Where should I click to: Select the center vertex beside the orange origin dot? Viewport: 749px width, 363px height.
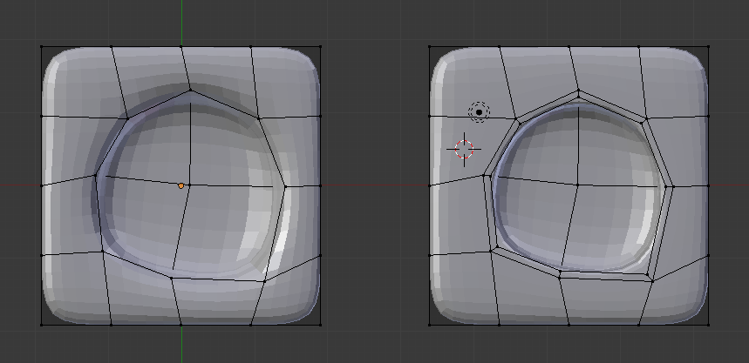point(188,185)
